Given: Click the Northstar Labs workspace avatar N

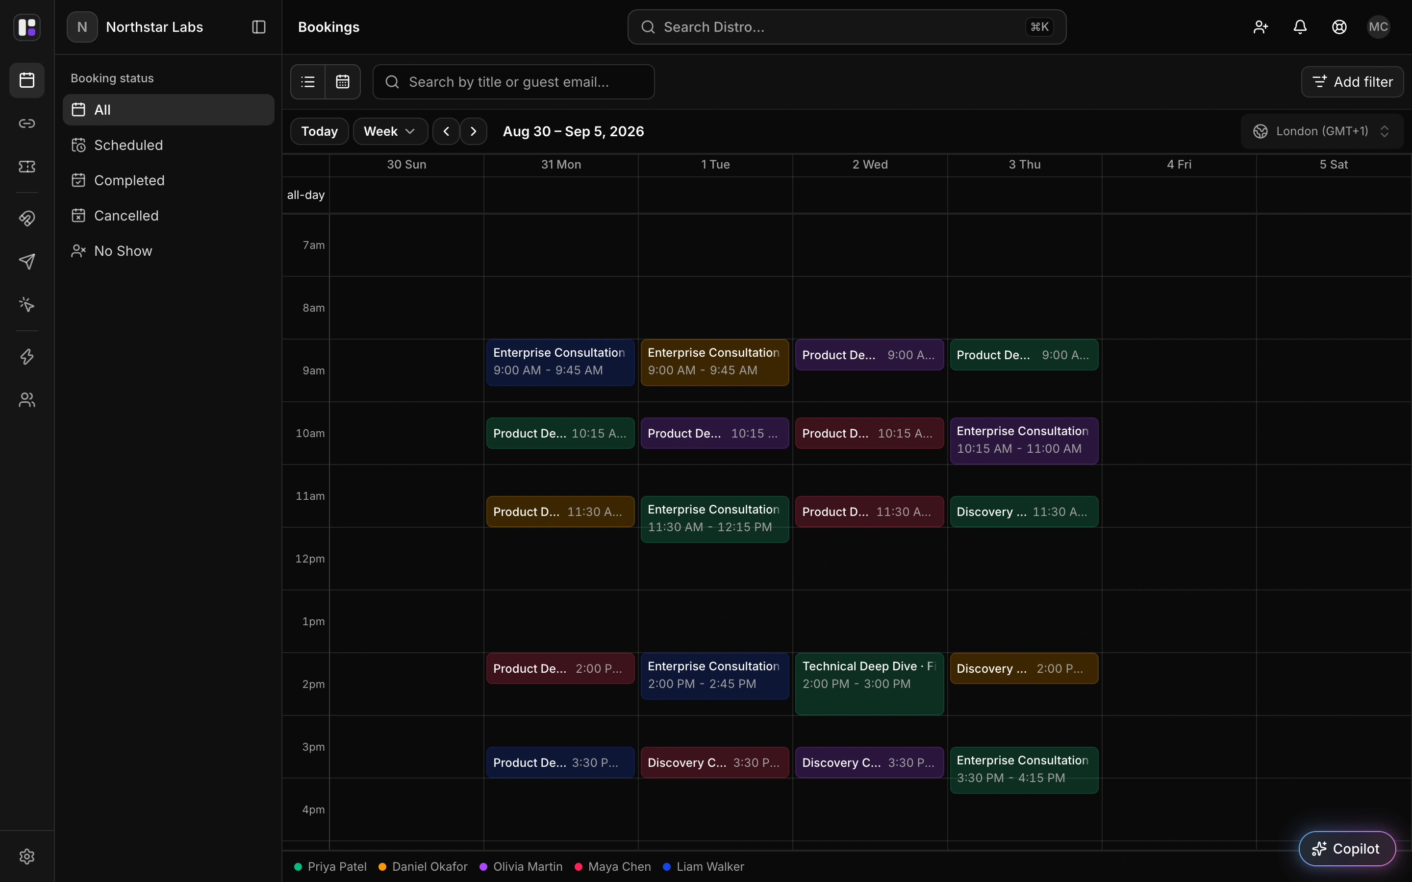Looking at the screenshot, I should click(82, 27).
